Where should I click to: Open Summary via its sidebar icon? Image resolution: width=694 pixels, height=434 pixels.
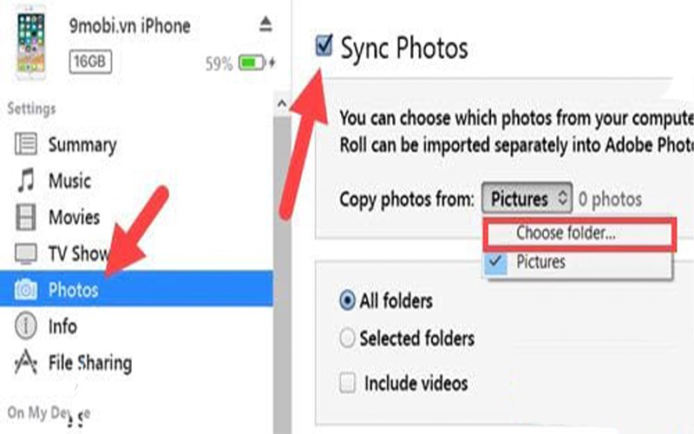pos(26,144)
